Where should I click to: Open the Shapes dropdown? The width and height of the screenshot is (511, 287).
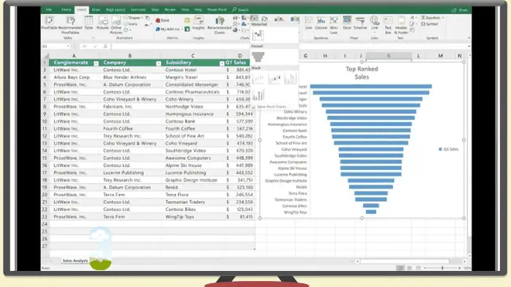(134, 18)
